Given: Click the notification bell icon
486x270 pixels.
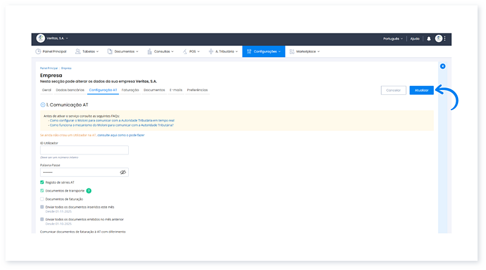Looking at the screenshot, I should (429, 38).
